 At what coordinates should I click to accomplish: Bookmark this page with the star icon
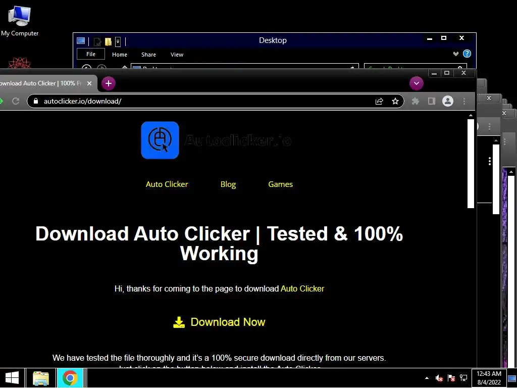[x=395, y=101]
